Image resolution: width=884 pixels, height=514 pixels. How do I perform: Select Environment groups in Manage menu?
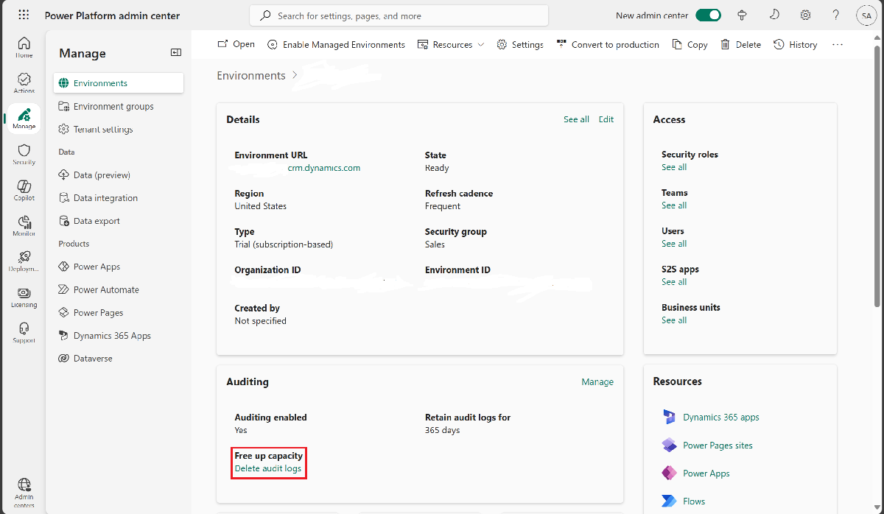pos(113,106)
